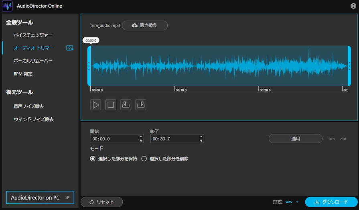Click the リセット reset button
The width and height of the screenshot is (359, 210).
tap(101, 202)
